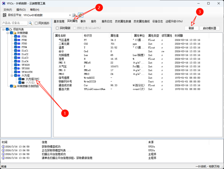
Task: Uncheck the 六方塔(YF) checkbox
Action: coord(20,79)
